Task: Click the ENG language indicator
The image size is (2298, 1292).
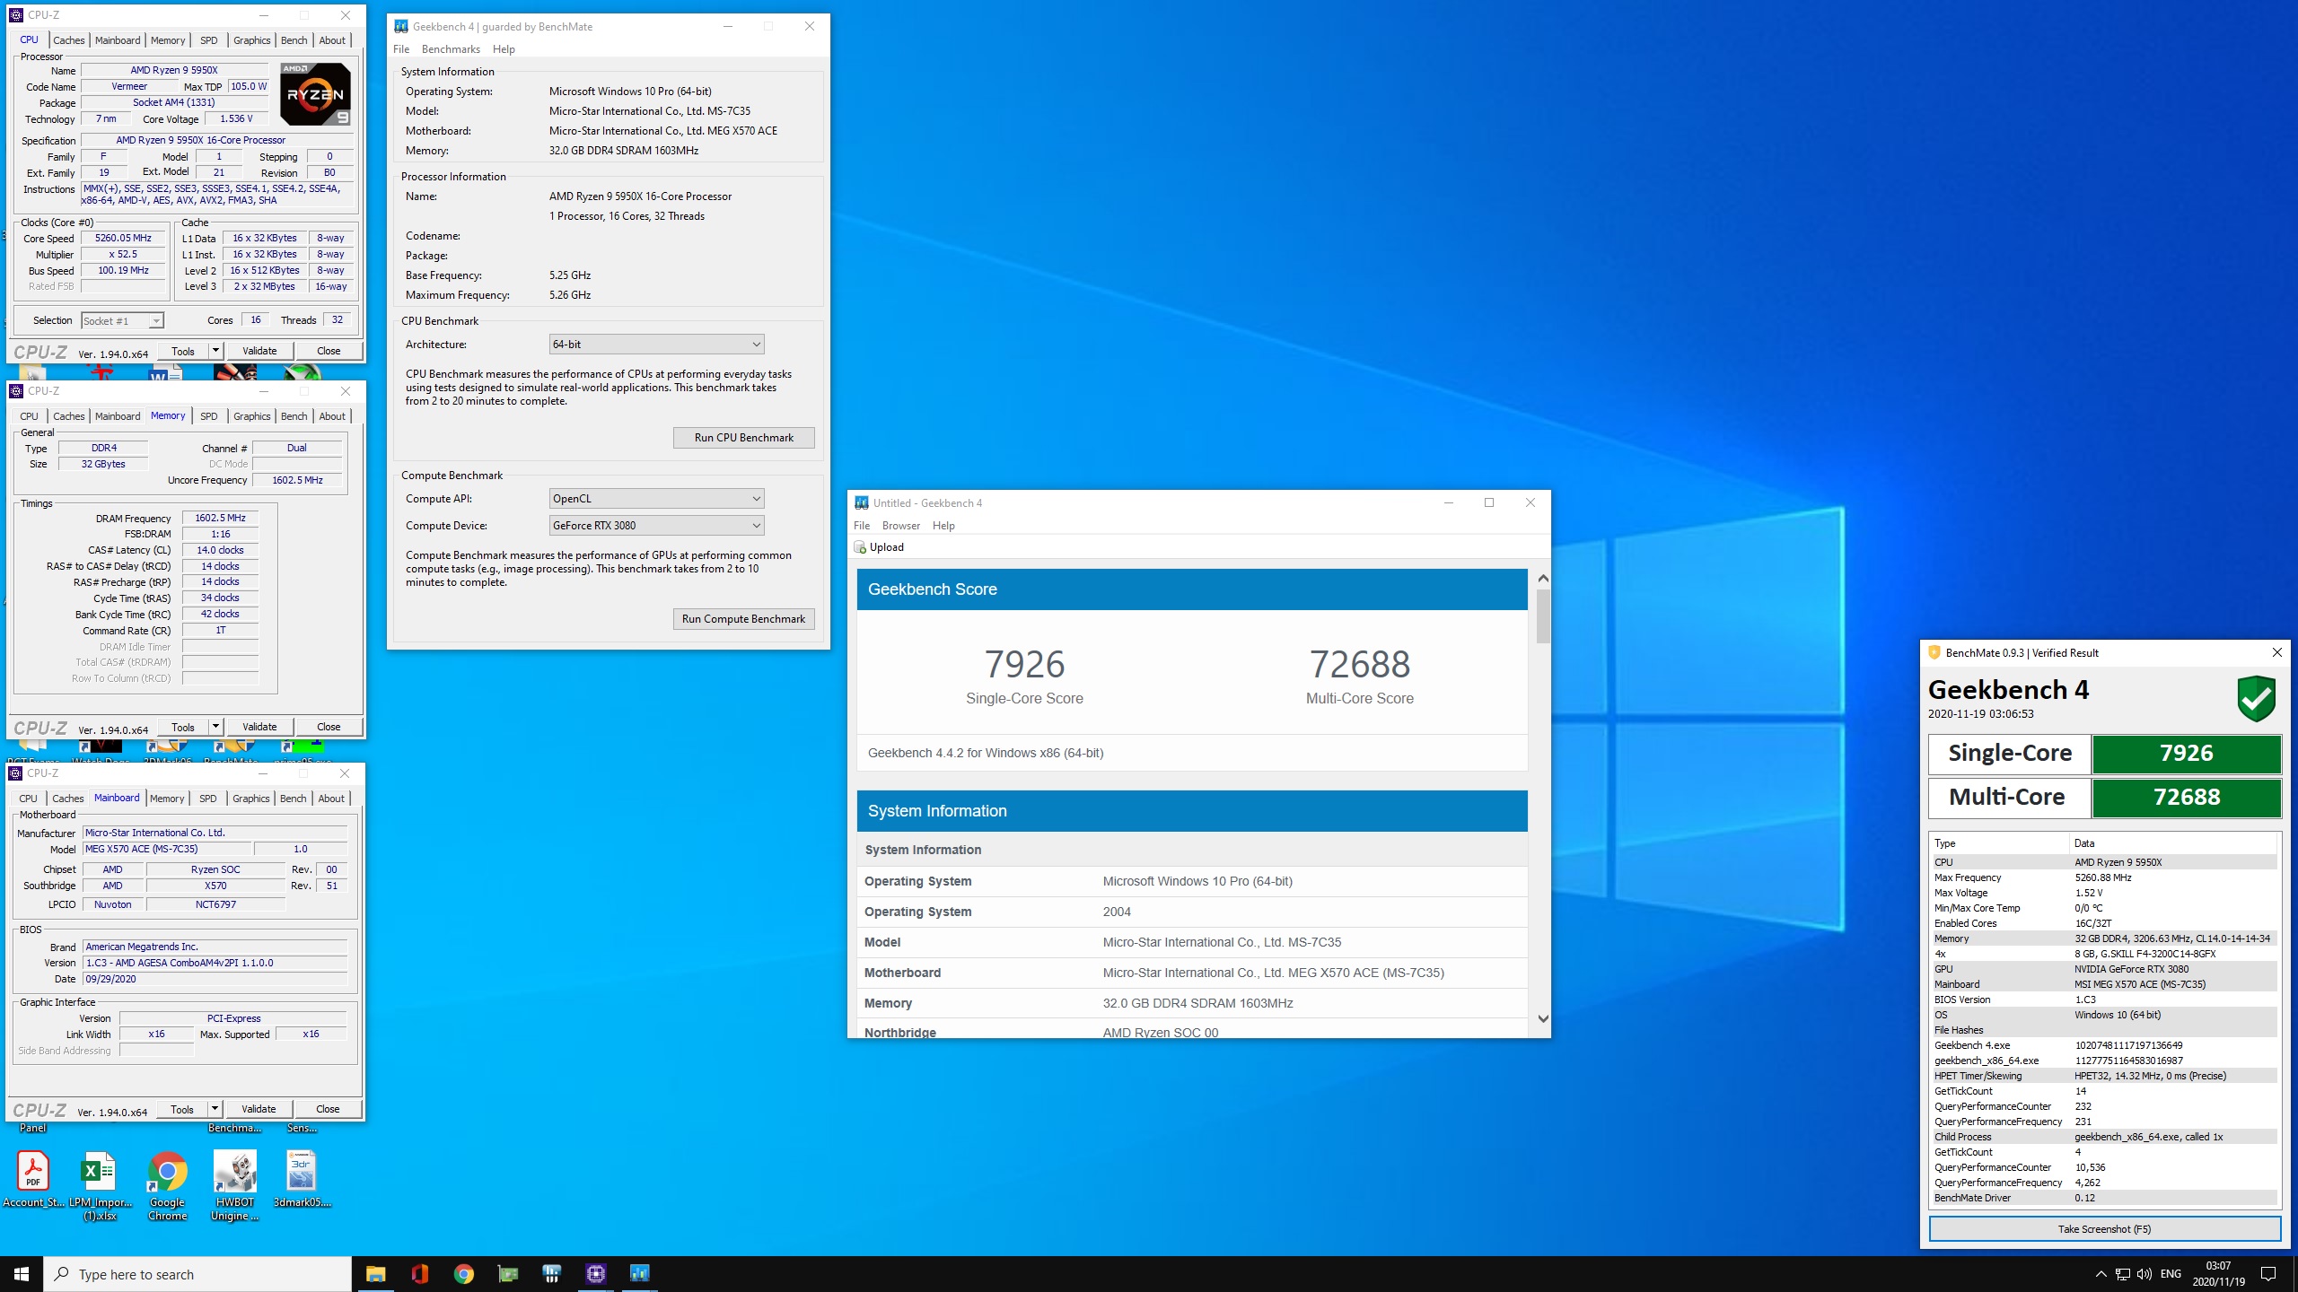Action: coord(2171,1274)
